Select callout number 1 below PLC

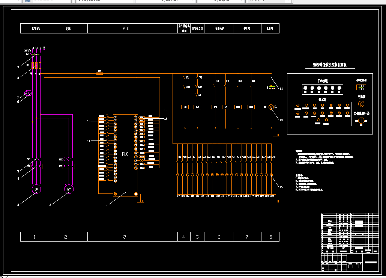(107, 205)
